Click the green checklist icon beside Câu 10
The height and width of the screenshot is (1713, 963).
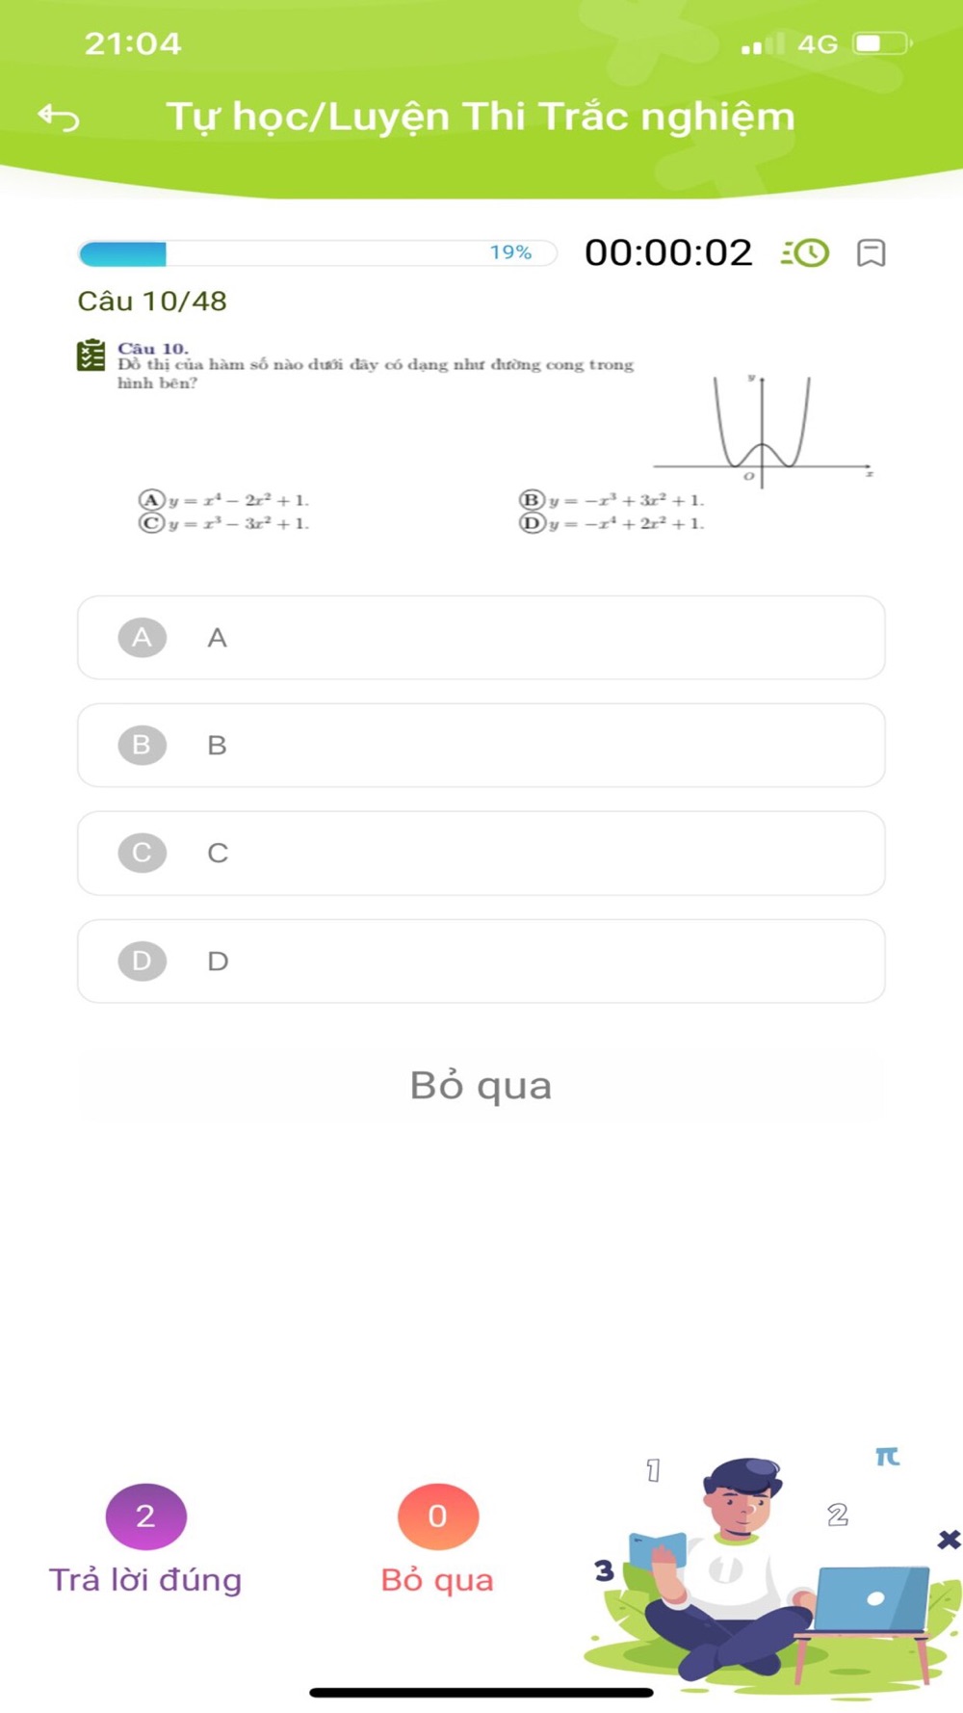click(x=91, y=356)
